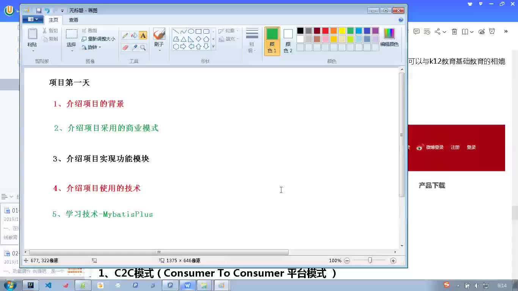The image size is (518, 291).
Task: Click the 刷子 brush icon
Action: pyautogui.click(x=159, y=34)
